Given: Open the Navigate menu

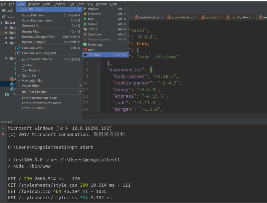Looking at the screenshot, I should [x=34, y=4].
